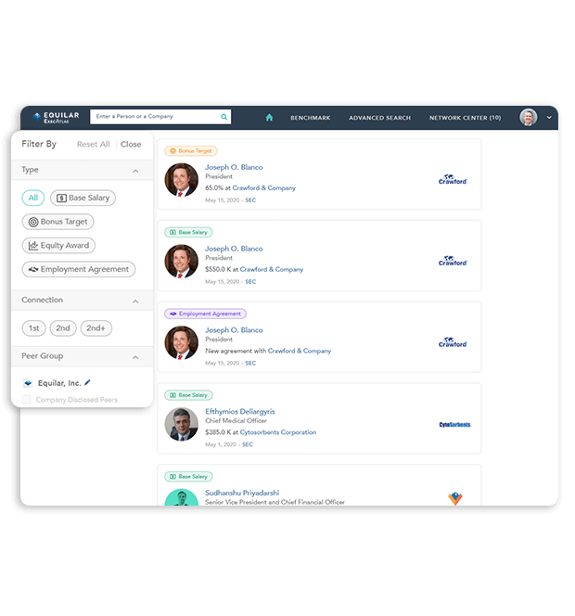Toggle the Base Salary filter chip

coord(83,198)
